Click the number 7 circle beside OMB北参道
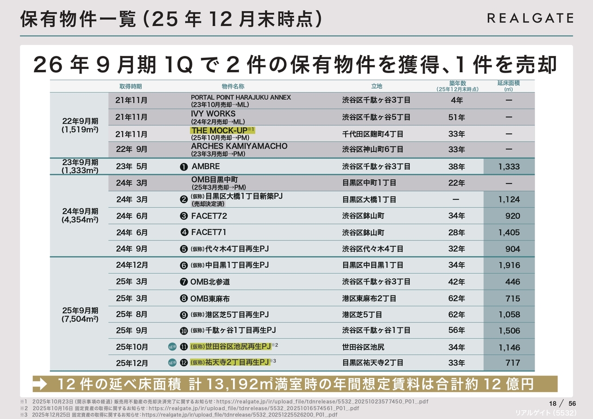 (183, 282)
